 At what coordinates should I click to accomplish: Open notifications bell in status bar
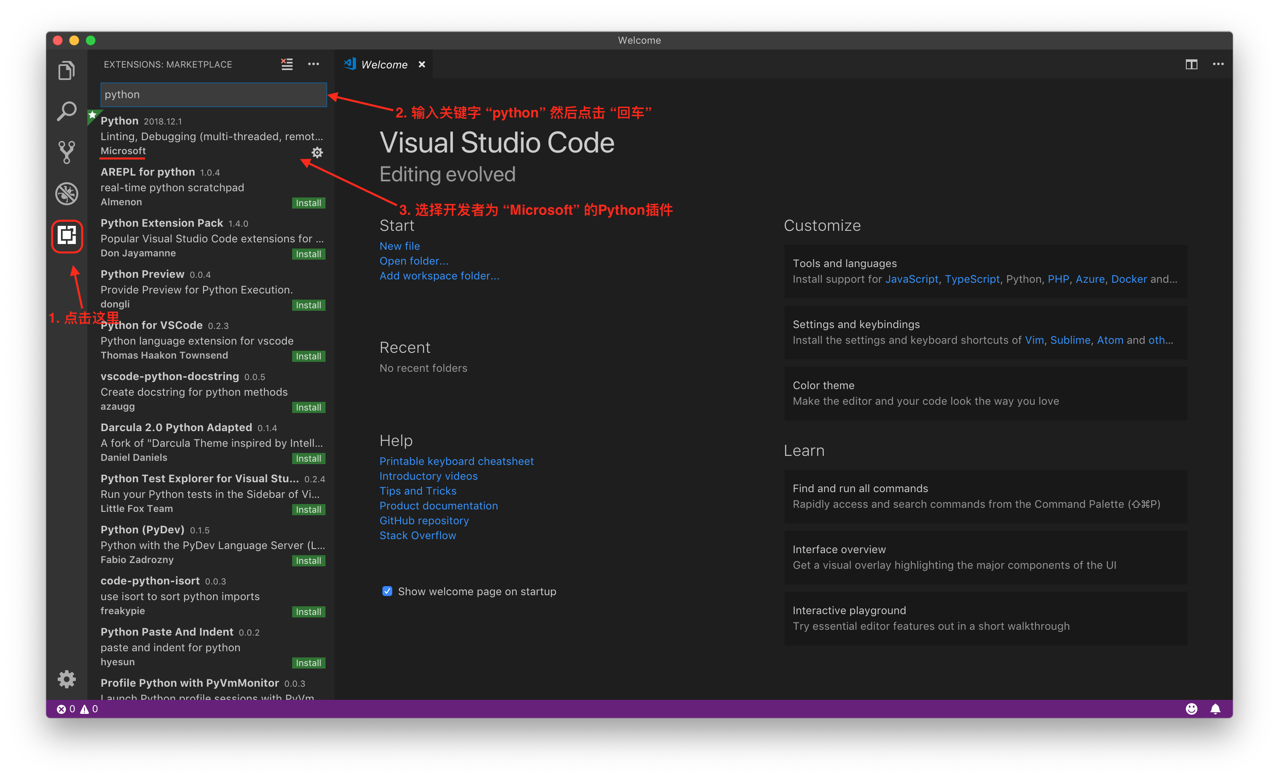coord(1215,709)
